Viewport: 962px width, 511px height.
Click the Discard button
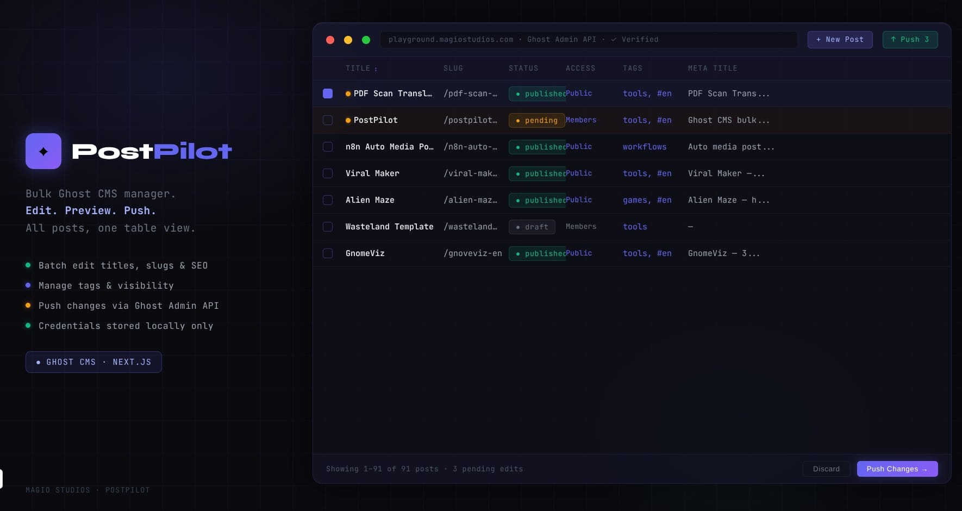826,469
